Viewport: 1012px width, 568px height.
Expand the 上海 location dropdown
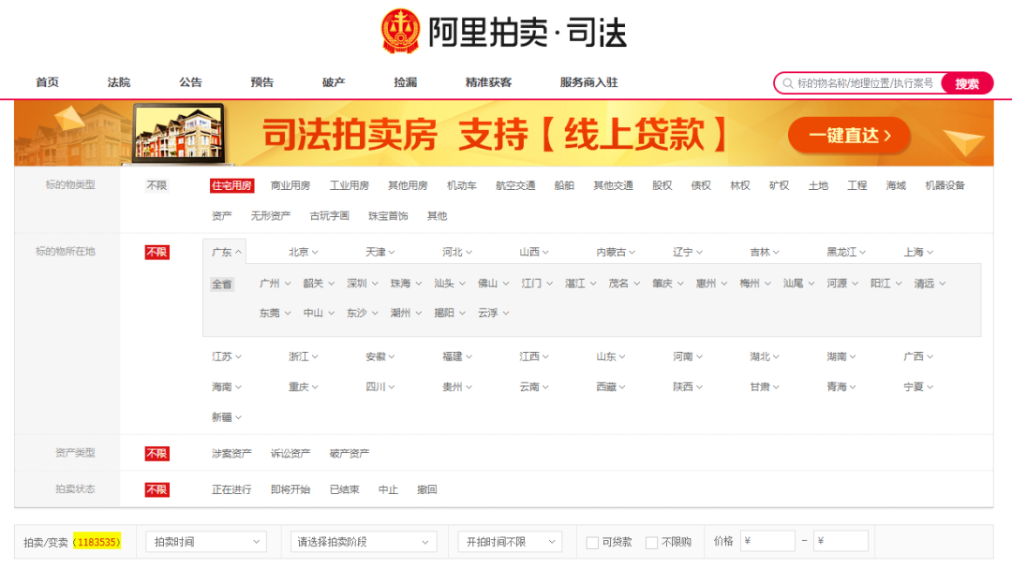coord(917,252)
